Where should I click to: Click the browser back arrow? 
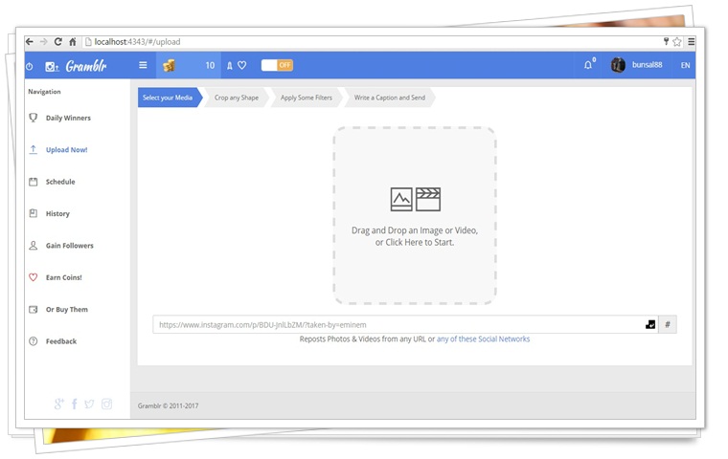coord(30,42)
